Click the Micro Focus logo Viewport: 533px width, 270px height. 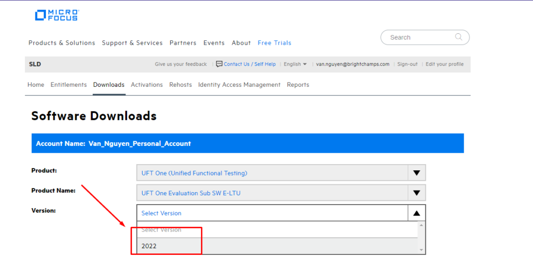coord(57,15)
